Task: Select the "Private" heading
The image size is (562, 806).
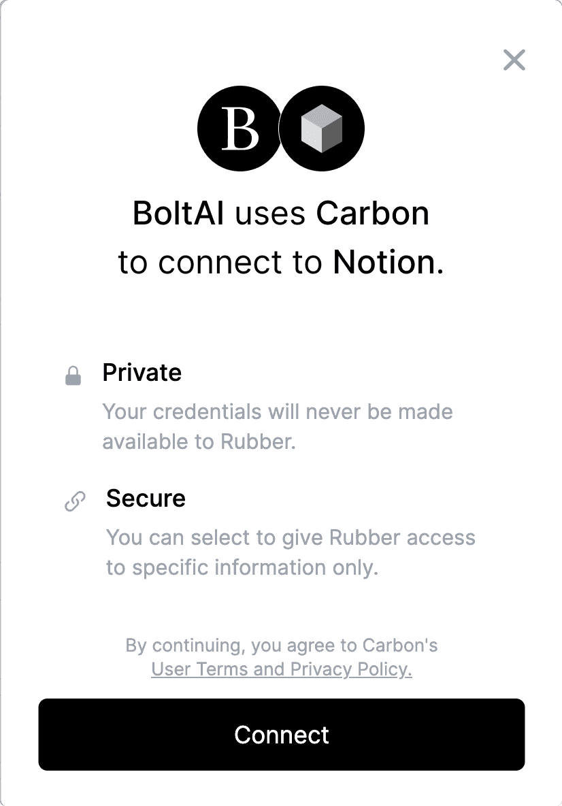Action: [x=142, y=372]
